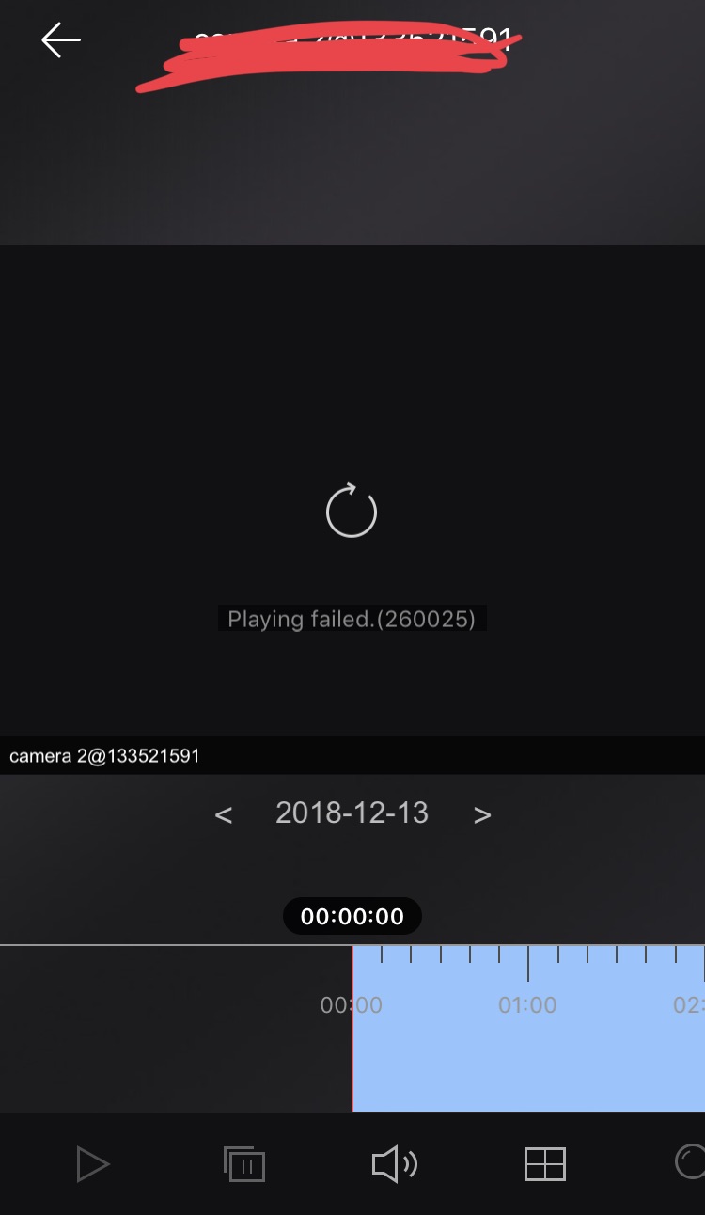Mute the audio with speaker icon
This screenshot has width=705, height=1215.
pyautogui.click(x=395, y=1164)
